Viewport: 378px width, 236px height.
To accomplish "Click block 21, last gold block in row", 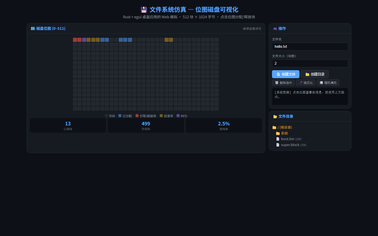I will click(171, 40).
